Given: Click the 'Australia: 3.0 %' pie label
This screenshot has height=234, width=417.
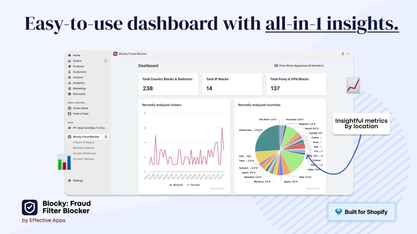Looking at the screenshot, I should point(295,120).
